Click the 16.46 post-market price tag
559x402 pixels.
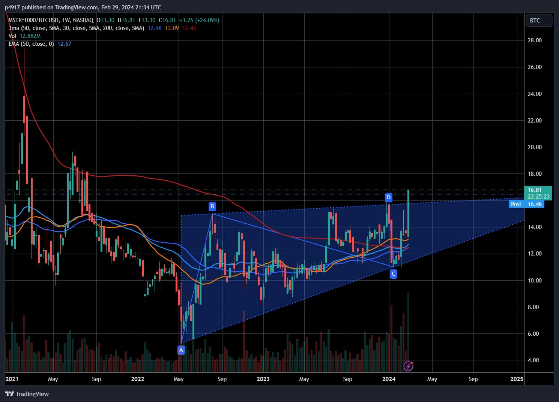535,204
